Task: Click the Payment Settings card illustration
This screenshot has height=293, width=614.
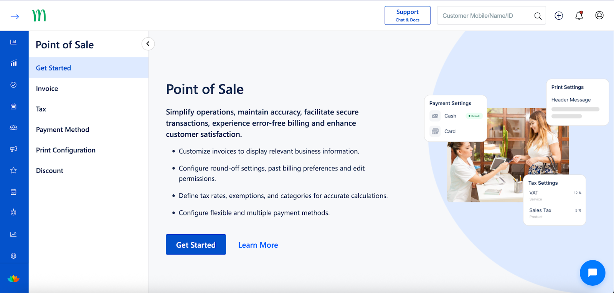Action: tap(456, 118)
